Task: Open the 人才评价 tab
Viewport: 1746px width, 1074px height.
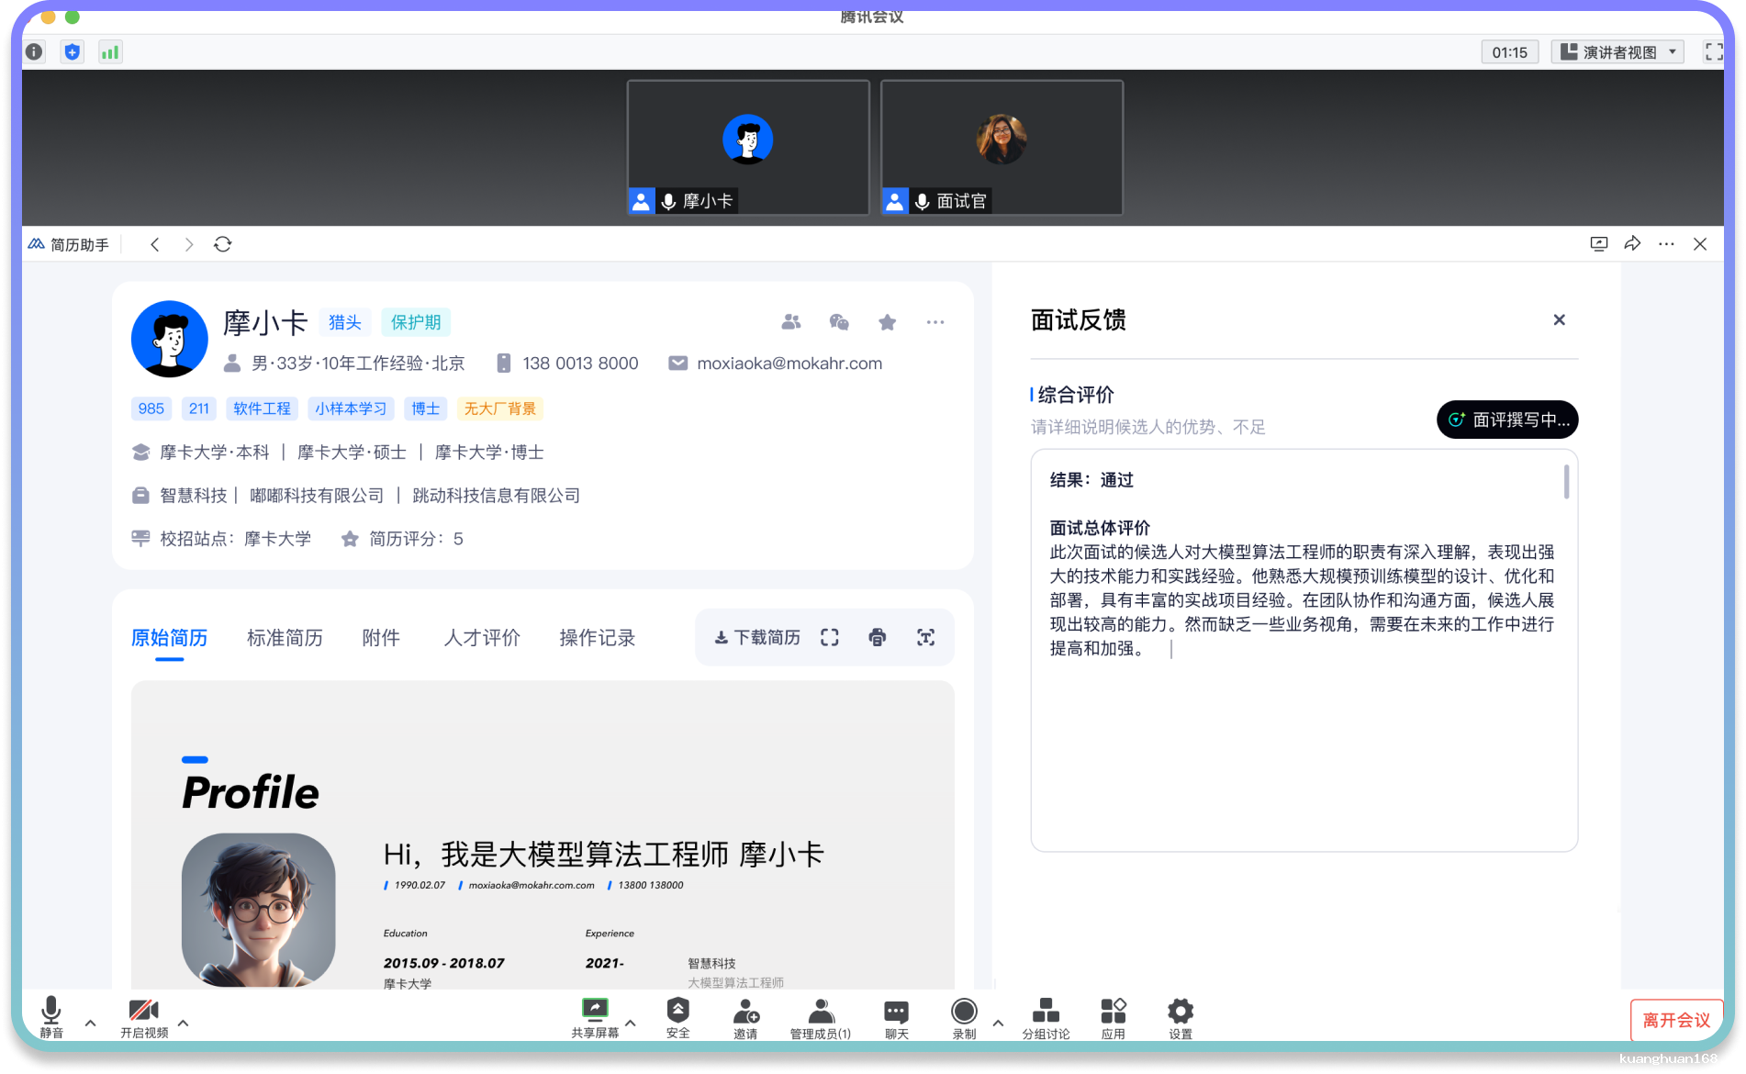Action: coord(482,638)
